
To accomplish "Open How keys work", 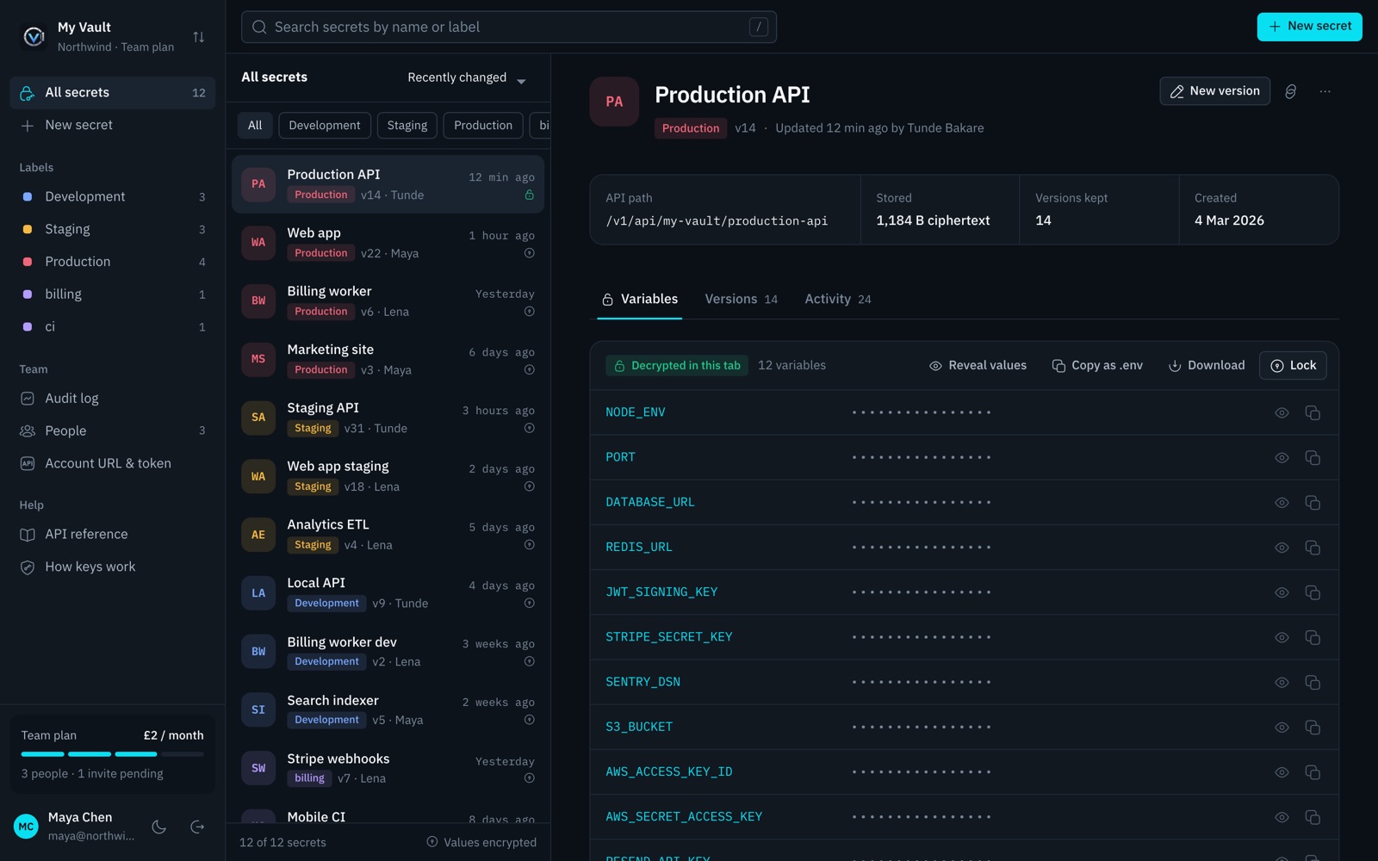I will tap(112, 567).
